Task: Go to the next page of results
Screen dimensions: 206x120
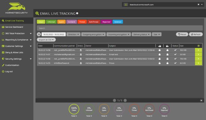Action: [125, 100]
